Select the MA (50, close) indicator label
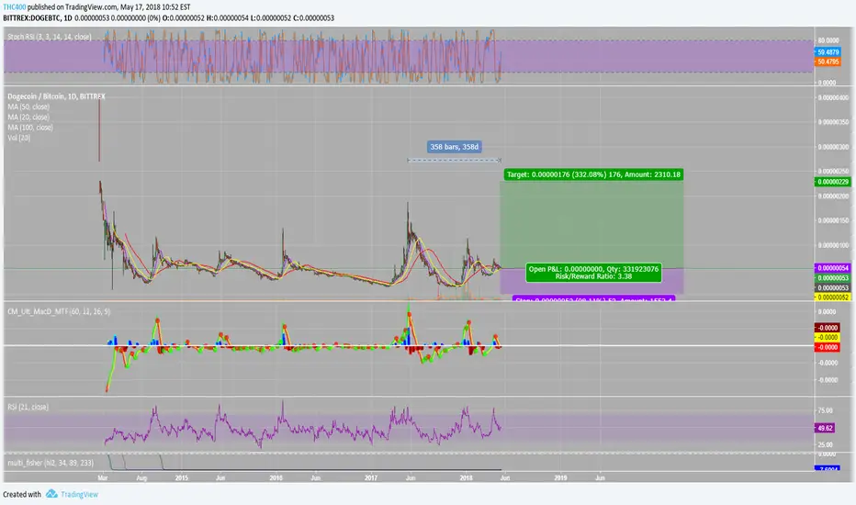 28,107
